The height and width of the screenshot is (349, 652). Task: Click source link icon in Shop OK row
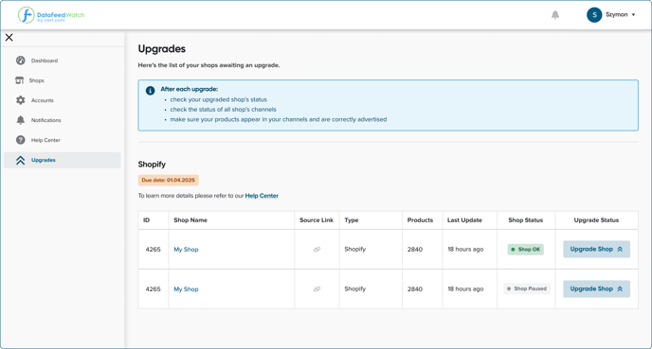point(317,250)
